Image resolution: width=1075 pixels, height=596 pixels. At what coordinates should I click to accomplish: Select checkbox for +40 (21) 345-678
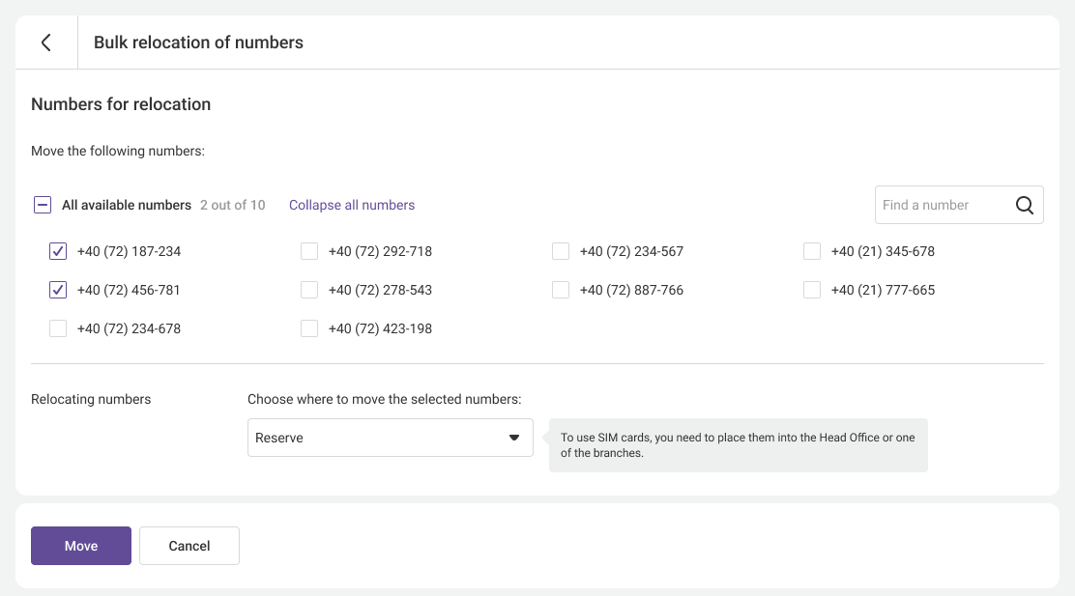pos(812,251)
